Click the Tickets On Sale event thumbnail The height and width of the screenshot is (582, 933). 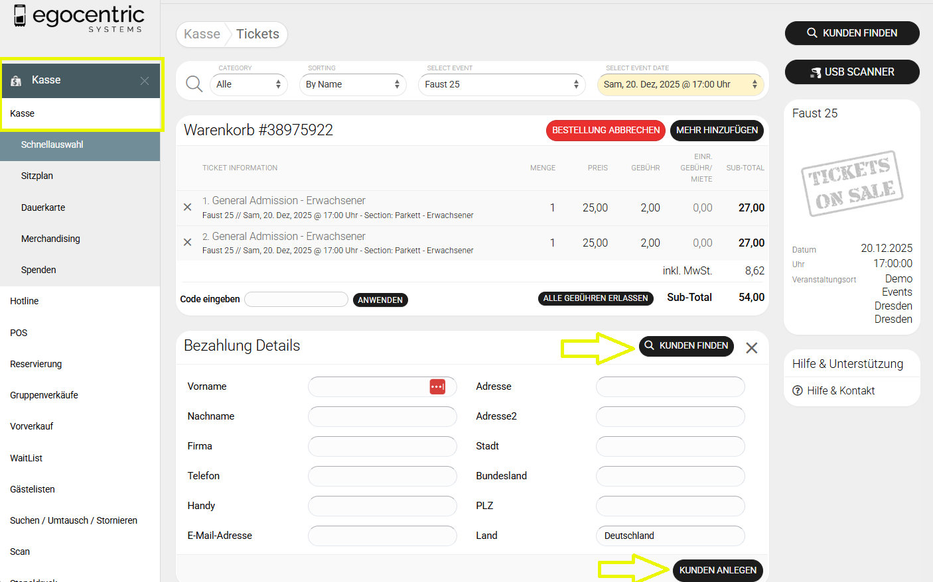click(x=852, y=184)
